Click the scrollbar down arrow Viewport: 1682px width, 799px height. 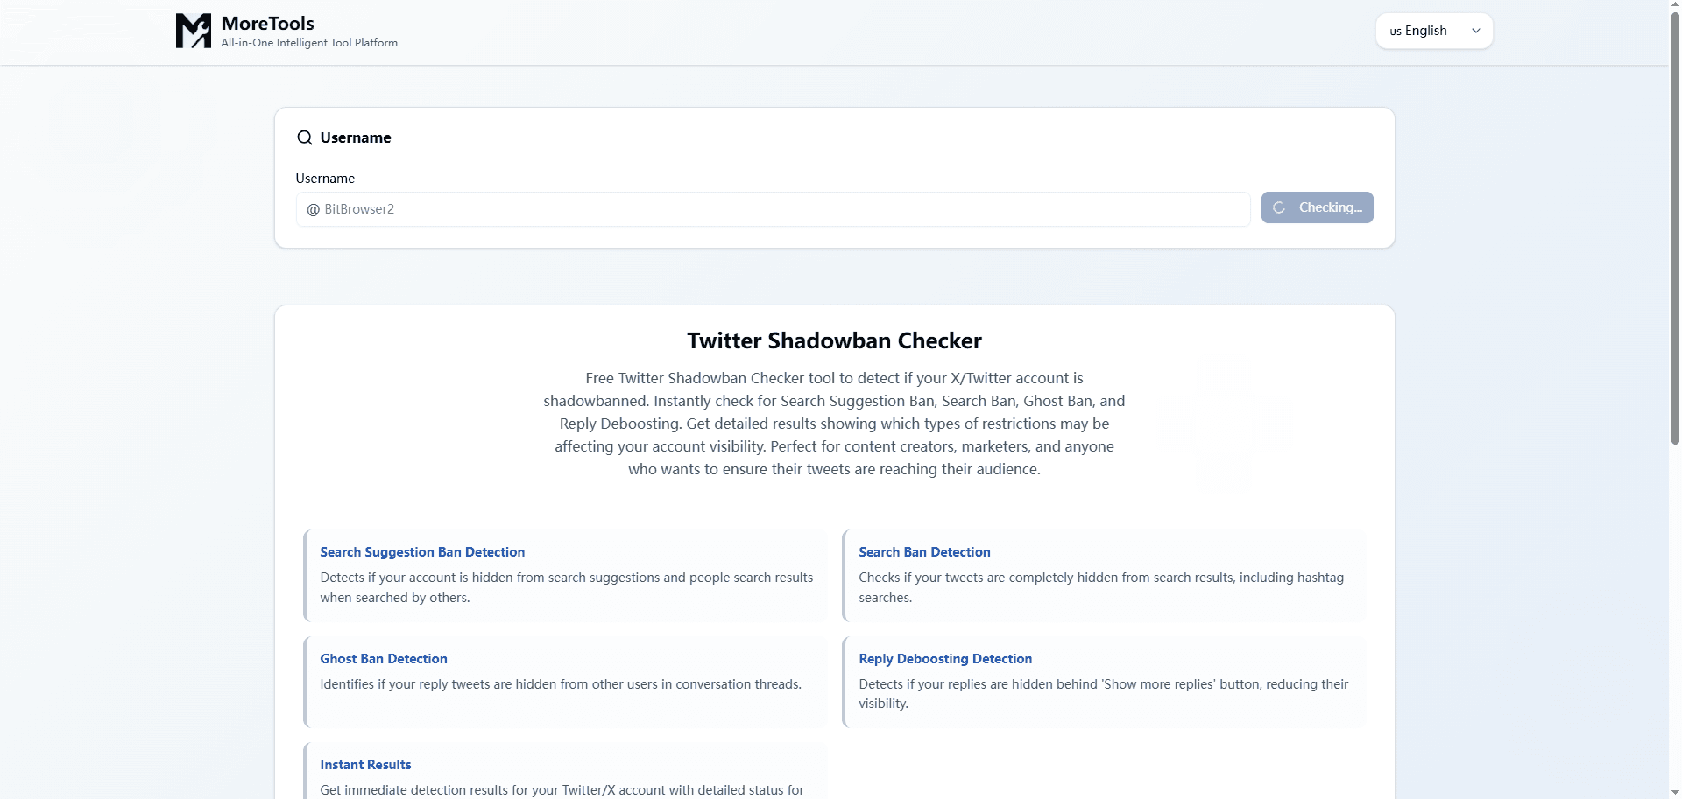pos(1675,792)
